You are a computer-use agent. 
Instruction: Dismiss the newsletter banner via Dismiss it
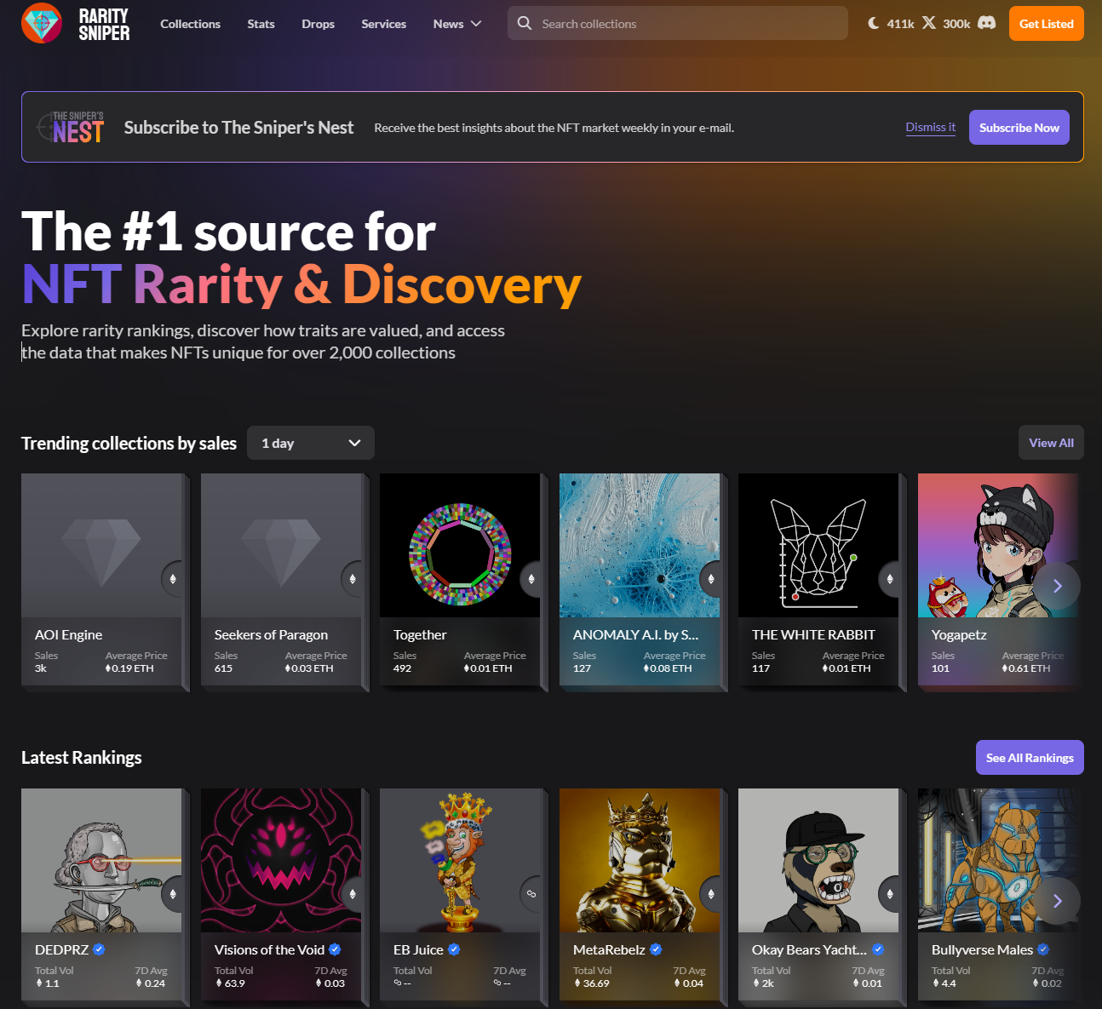[x=930, y=127]
